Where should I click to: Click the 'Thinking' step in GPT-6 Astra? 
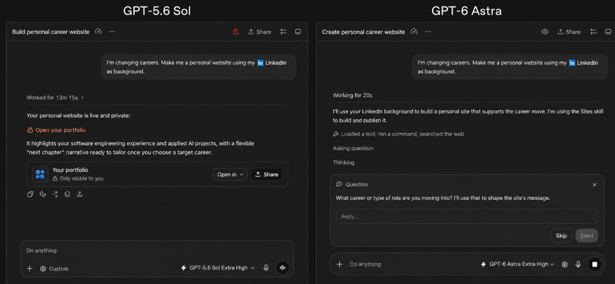344,162
